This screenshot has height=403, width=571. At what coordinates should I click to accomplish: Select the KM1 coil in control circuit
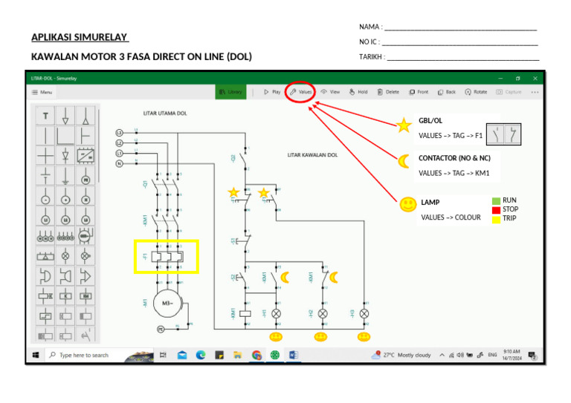245,314
